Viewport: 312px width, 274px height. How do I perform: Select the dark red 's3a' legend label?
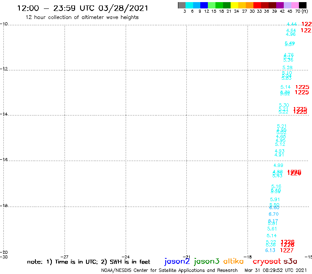(290, 261)
